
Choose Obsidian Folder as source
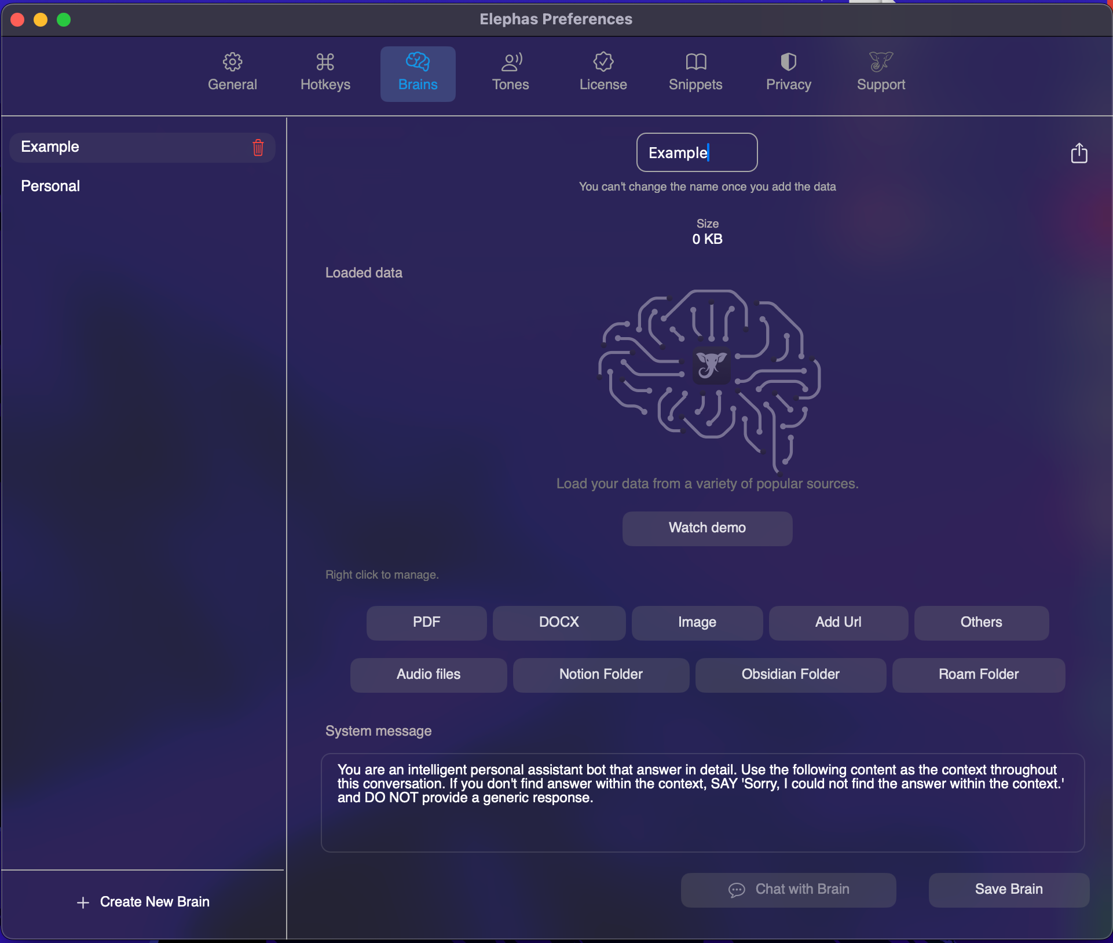tap(790, 675)
